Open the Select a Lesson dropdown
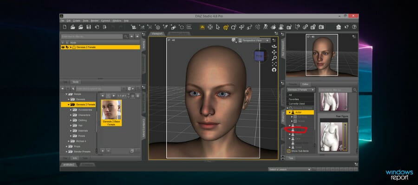The height and width of the screenshot is (185, 418). tap(289, 169)
